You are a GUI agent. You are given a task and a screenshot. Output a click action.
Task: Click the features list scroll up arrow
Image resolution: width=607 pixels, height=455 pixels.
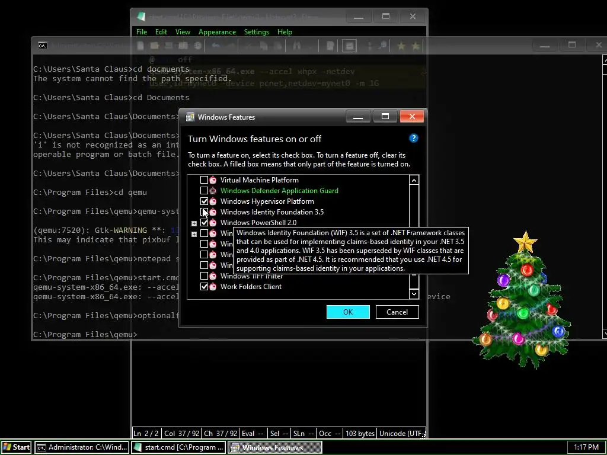click(414, 180)
